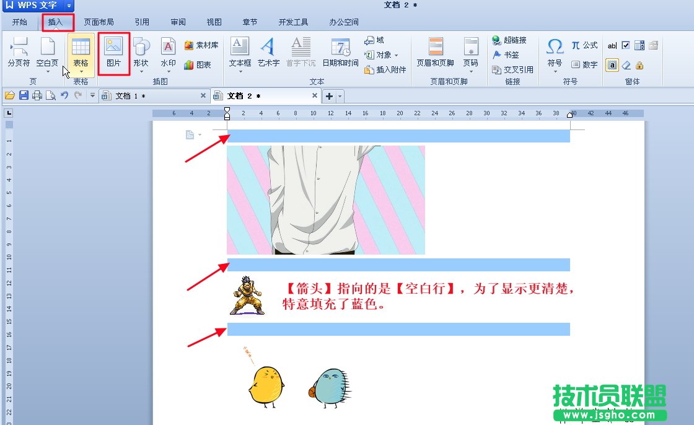Viewport: 694px width, 425px height.
Task: Toggle form field shading button
Action: point(612,65)
